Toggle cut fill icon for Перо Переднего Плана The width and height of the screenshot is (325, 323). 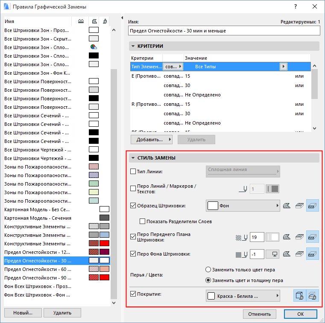312,237
